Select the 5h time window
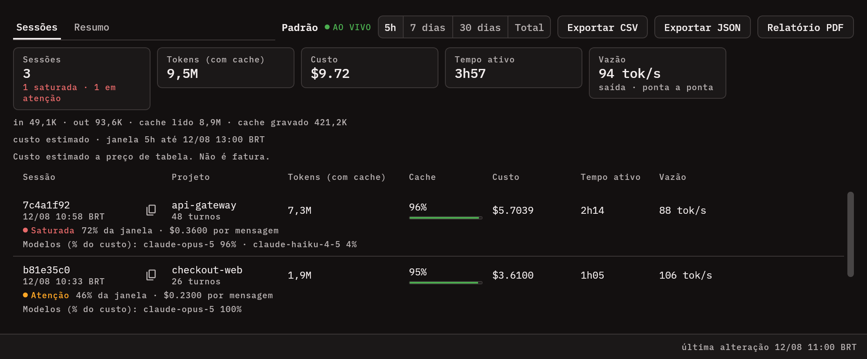 tap(391, 27)
